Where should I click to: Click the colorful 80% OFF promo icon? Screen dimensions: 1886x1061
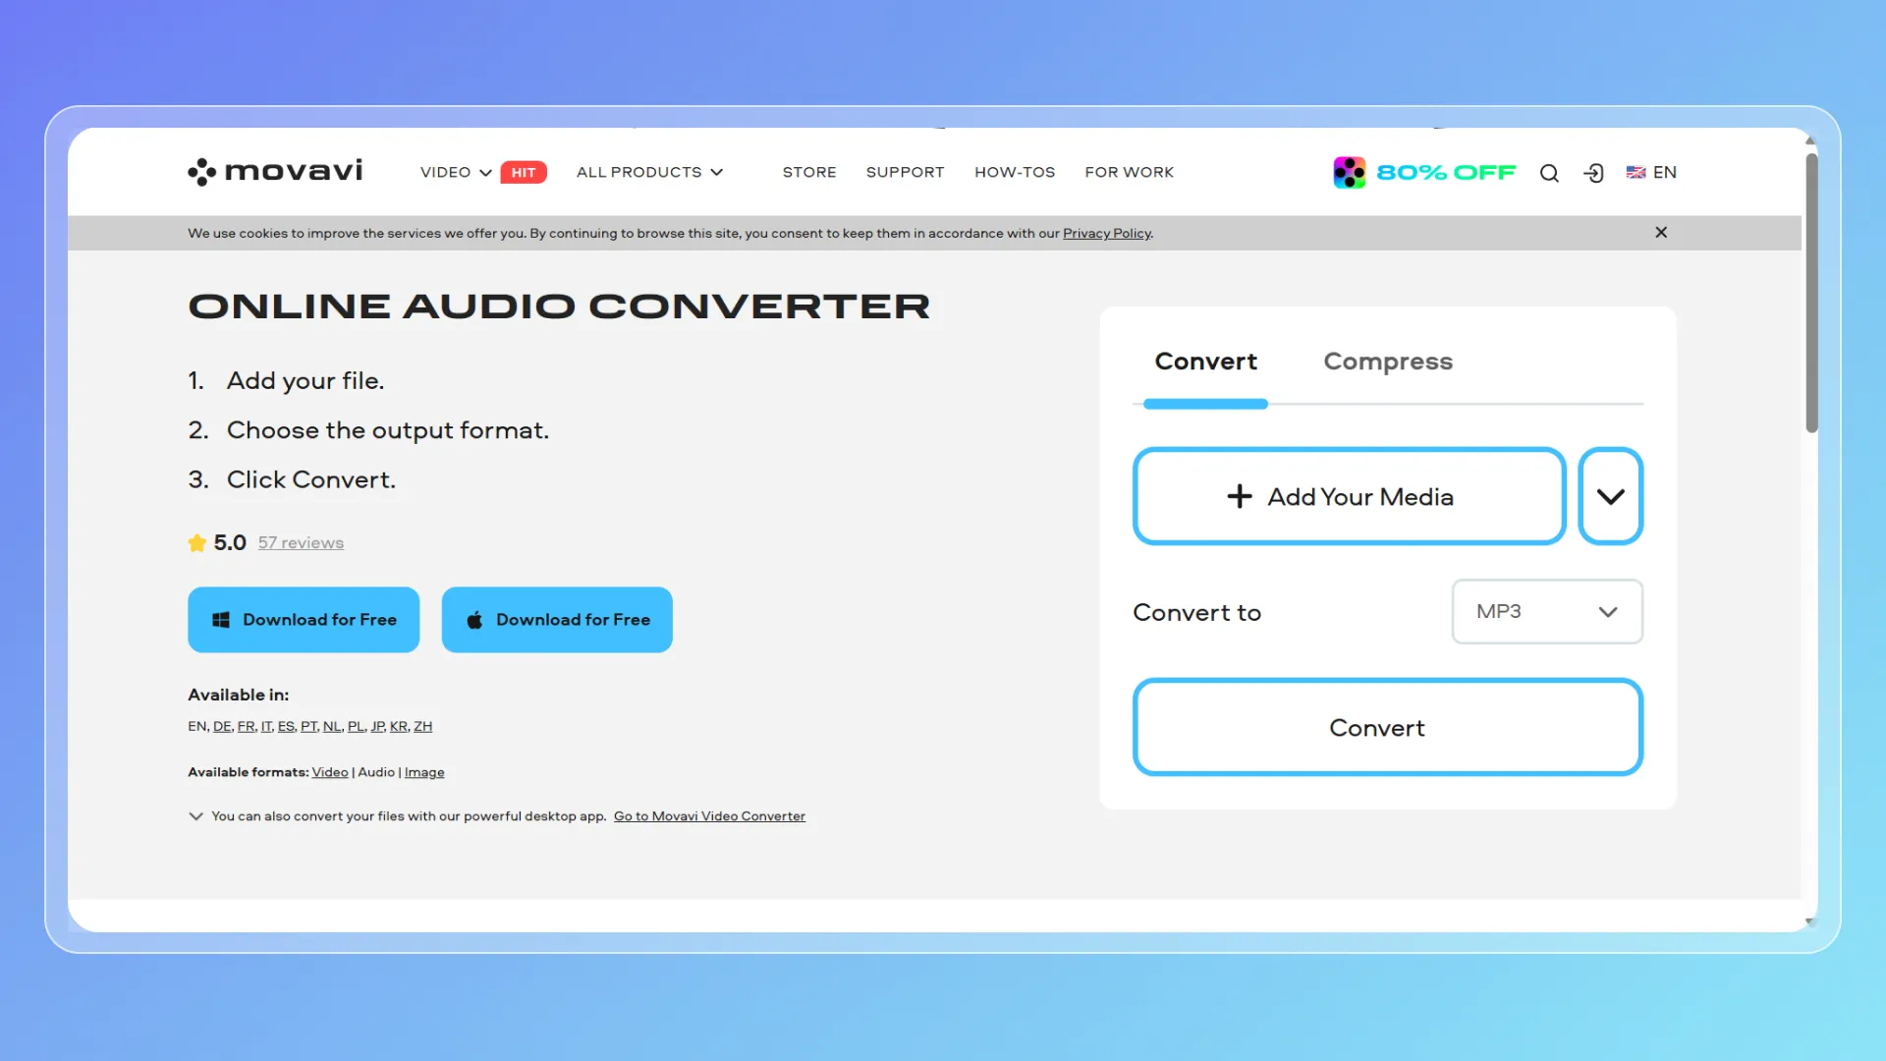(x=1350, y=172)
